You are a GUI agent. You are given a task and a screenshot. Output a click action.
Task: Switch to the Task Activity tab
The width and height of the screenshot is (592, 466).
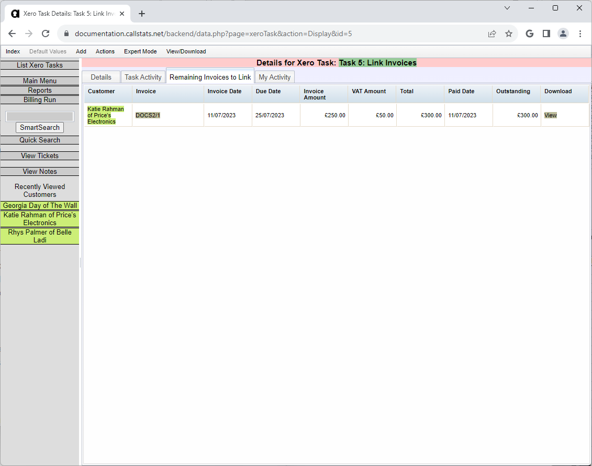coord(143,76)
